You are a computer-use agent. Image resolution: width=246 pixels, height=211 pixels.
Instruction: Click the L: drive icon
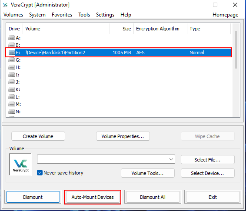click(x=12, y=97)
